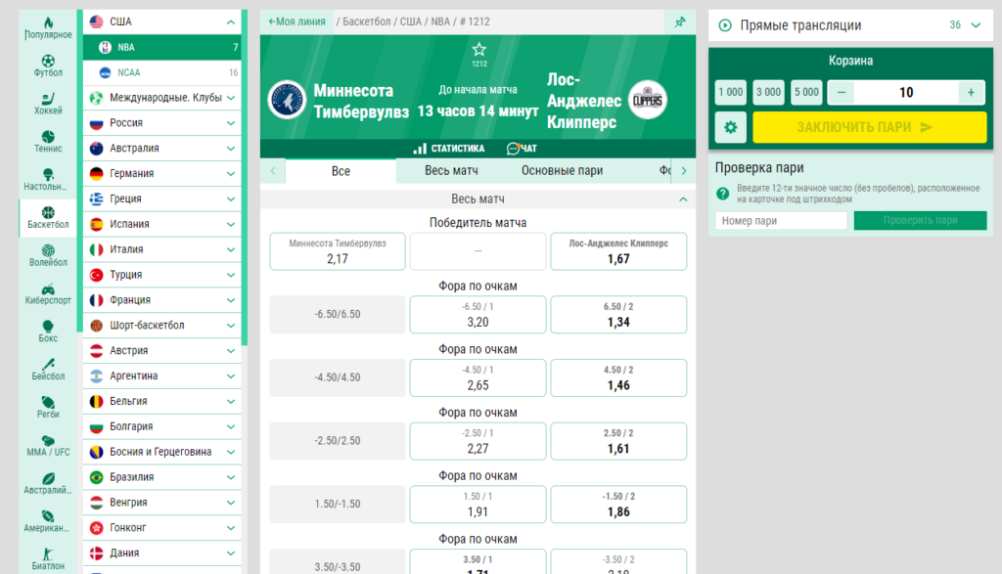This screenshot has width=1002, height=574.
Task: Set stake preset to 3 000
Action: 768,93
